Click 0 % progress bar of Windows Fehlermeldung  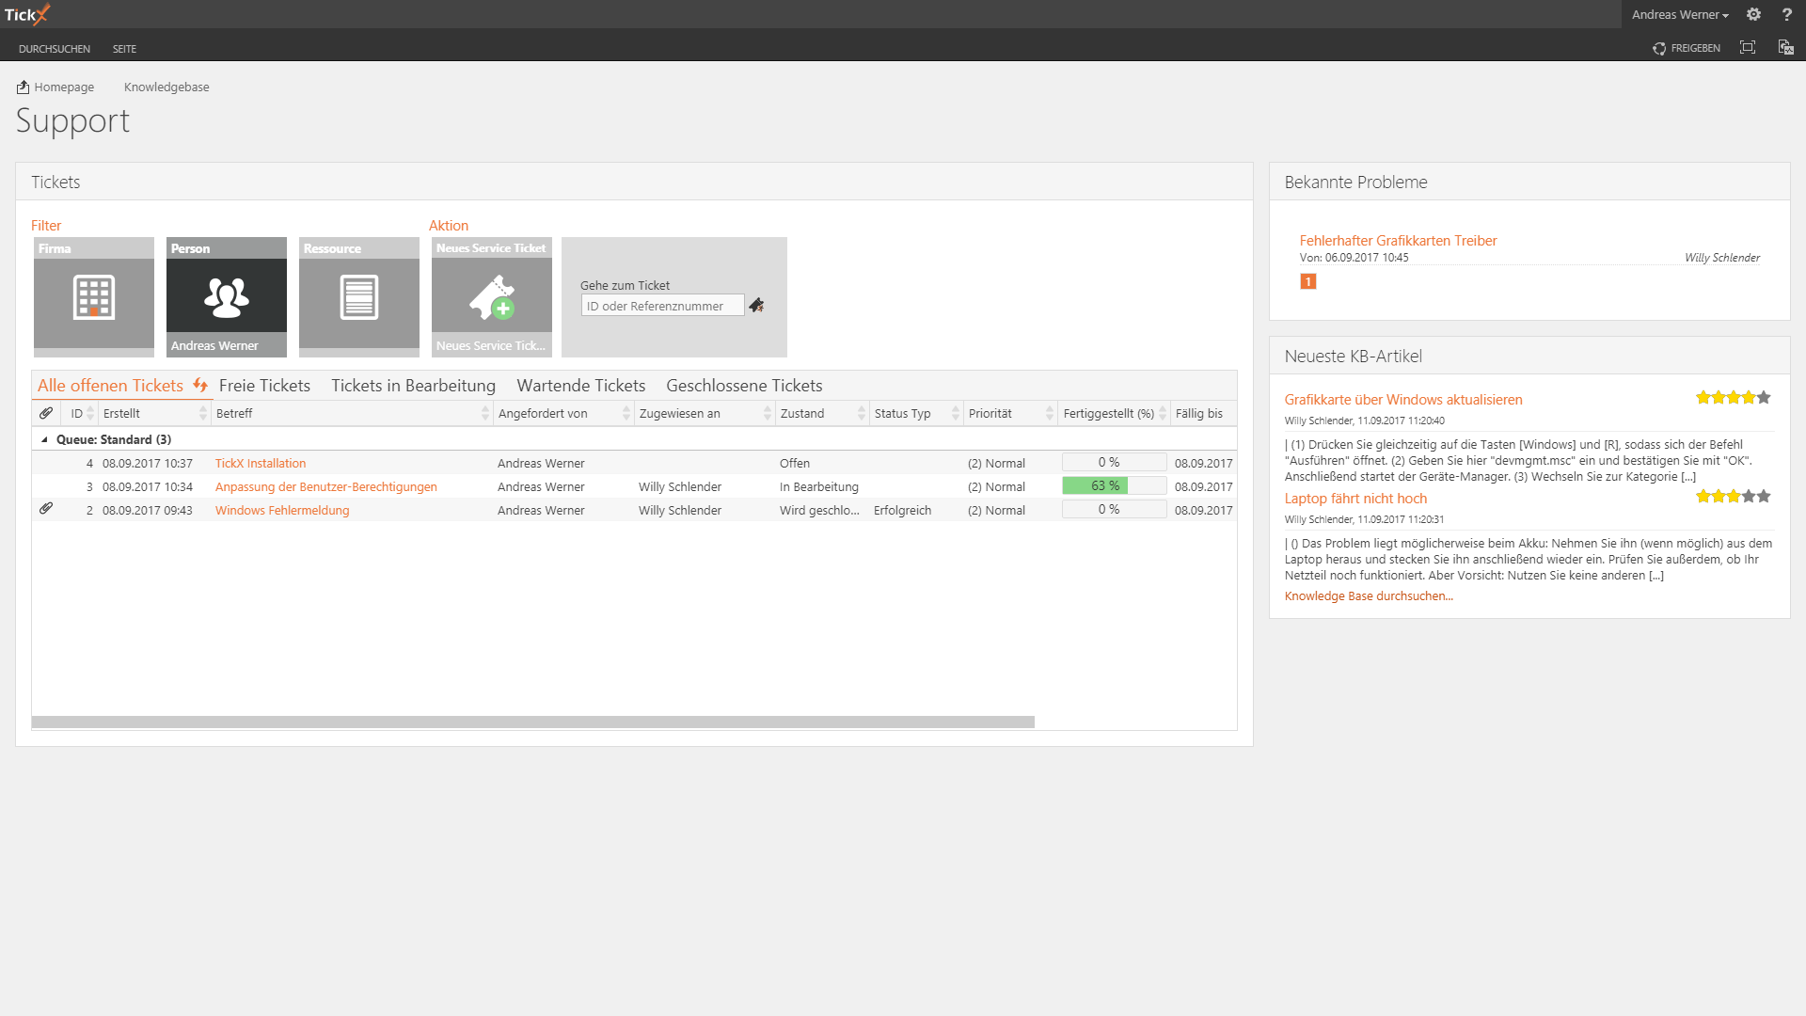(x=1114, y=509)
